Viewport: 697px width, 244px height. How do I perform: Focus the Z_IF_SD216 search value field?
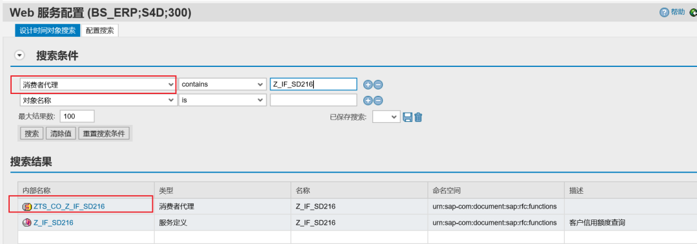point(314,84)
